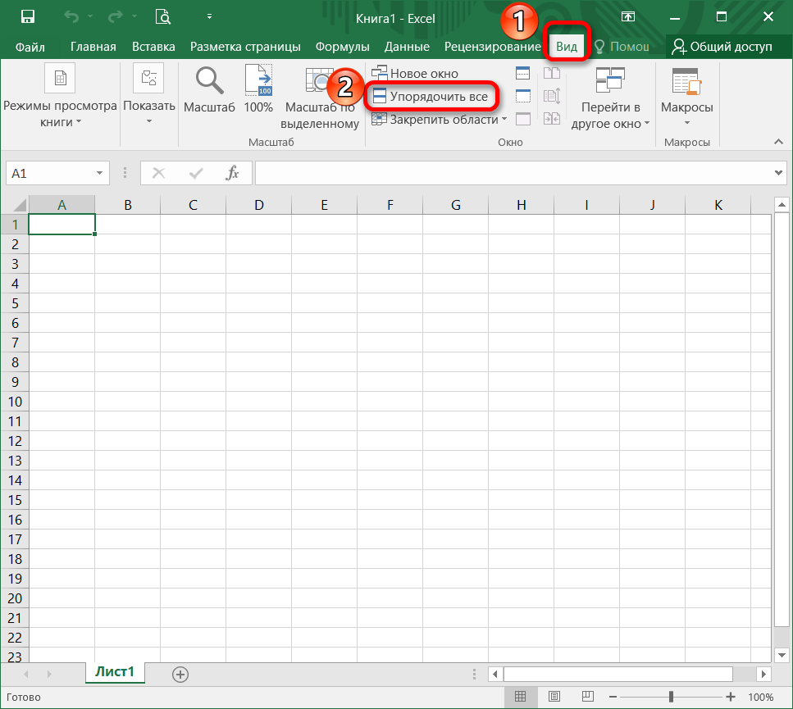The width and height of the screenshot is (793, 709).
Task: Open the Name Box dropdown arrow
Action: (x=100, y=173)
